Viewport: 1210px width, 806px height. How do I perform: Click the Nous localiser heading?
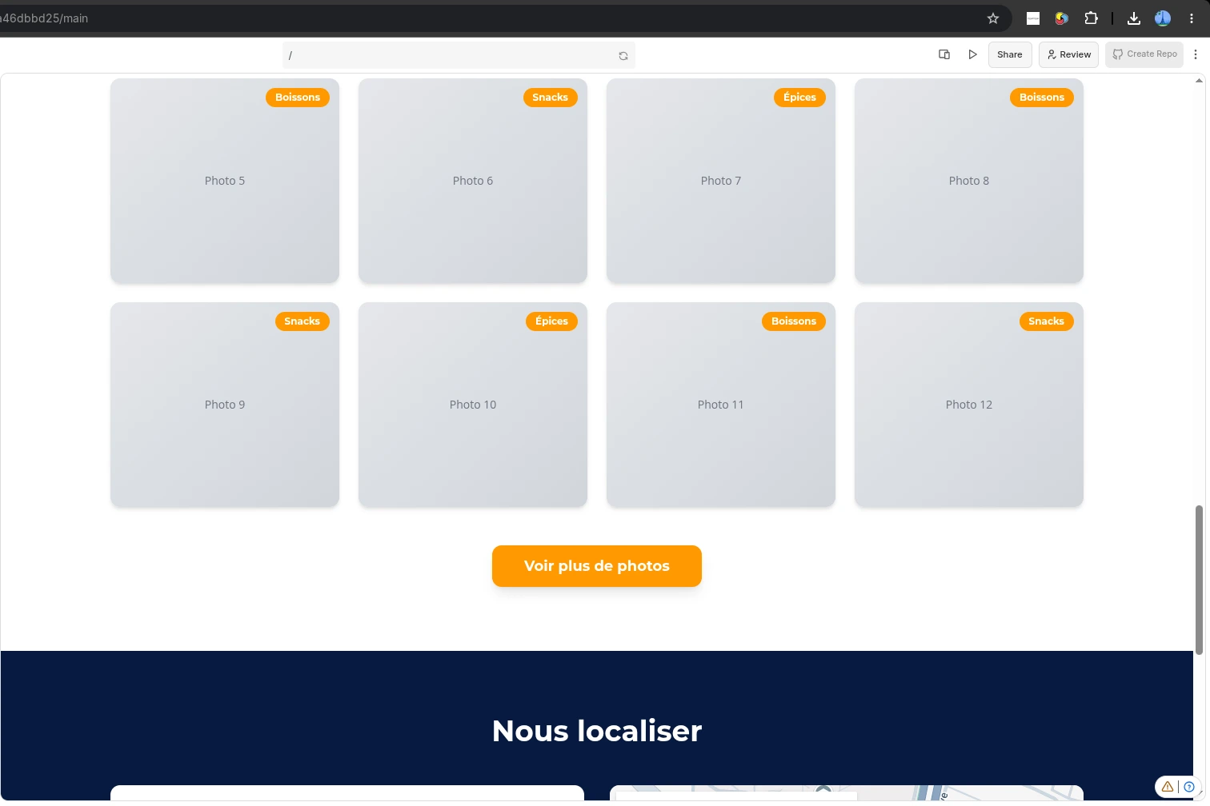coord(597,731)
